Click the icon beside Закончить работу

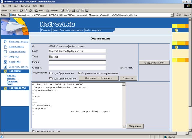click(5, 67)
